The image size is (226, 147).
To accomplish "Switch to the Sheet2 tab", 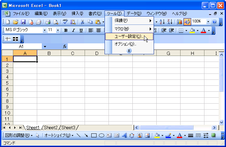I will pyautogui.click(x=51, y=127).
